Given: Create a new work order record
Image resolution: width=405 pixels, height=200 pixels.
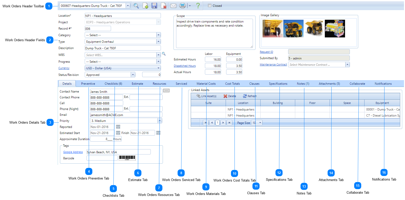Looking at the screenshot, I should click(x=145, y=6).
